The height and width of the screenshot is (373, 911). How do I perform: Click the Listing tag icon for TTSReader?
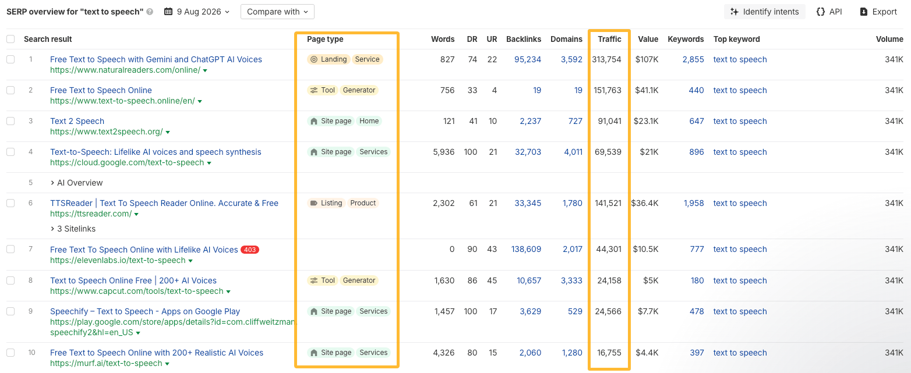314,203
